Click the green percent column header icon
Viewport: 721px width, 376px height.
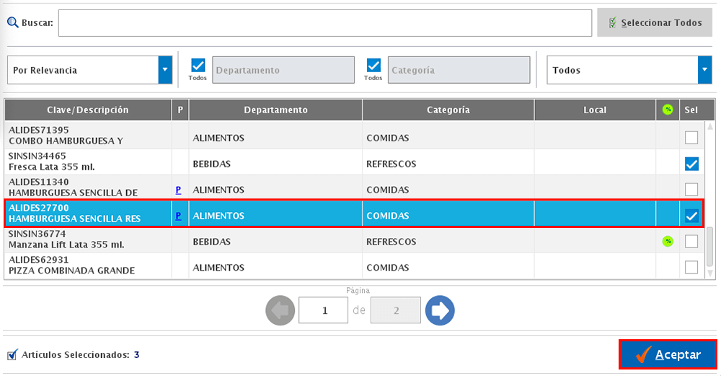[x=668, y=110]
